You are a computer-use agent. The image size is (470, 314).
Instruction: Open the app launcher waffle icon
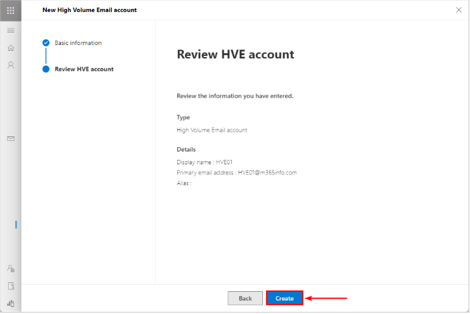10,10
